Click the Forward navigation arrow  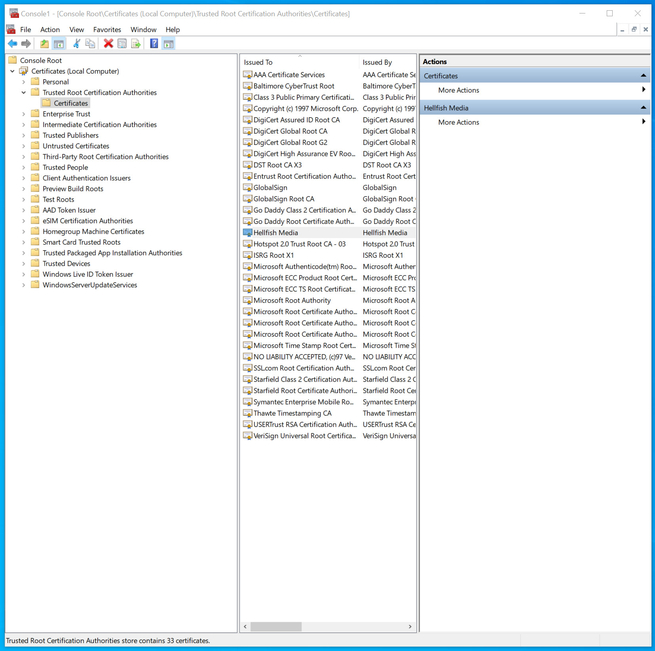coord(26,44)
